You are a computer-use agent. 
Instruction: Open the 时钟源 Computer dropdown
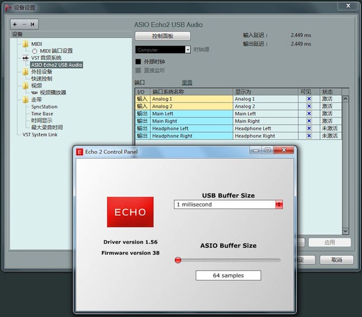point(188,50)
